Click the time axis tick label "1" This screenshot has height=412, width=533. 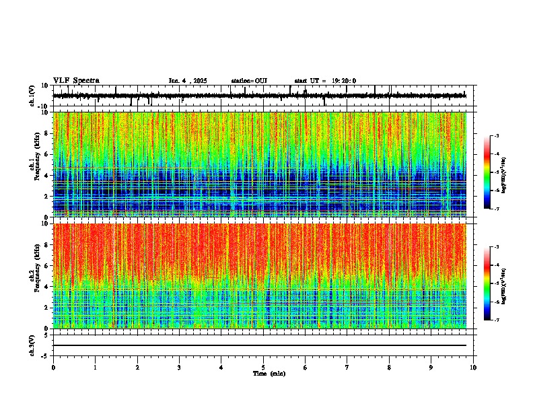pos(95,368)
